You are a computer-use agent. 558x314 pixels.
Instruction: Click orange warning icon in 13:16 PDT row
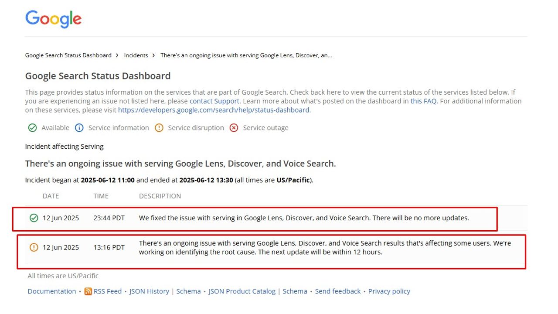[34, 248]
